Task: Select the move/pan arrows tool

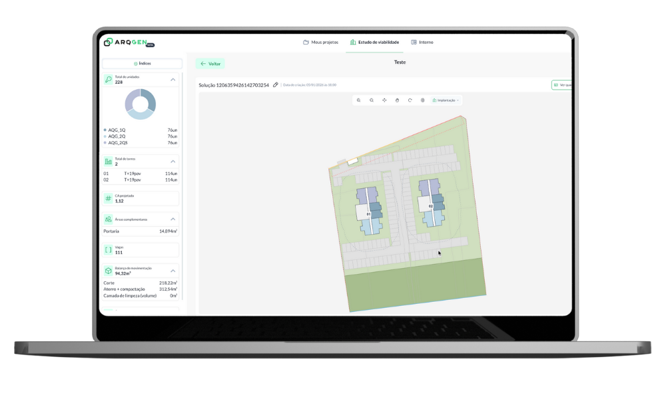Action: pos(384,100)
